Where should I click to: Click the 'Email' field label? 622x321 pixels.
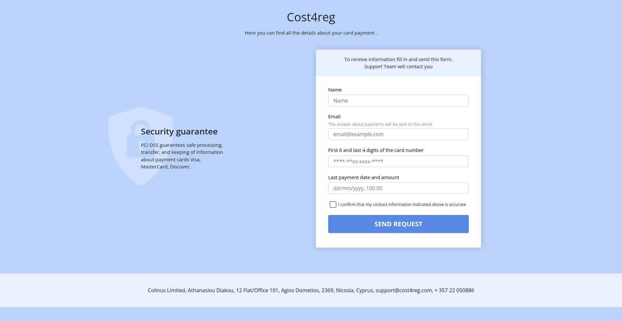click(x=334, y=117)
